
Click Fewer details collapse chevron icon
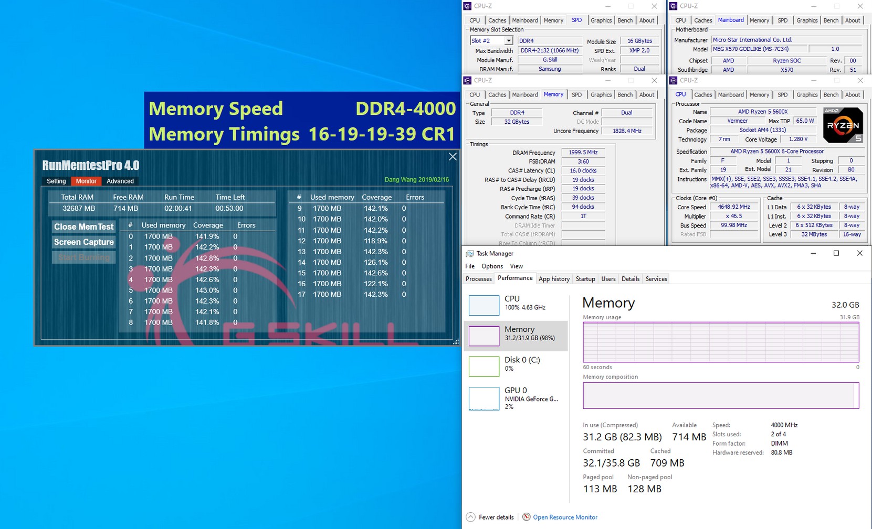[471, 517]
